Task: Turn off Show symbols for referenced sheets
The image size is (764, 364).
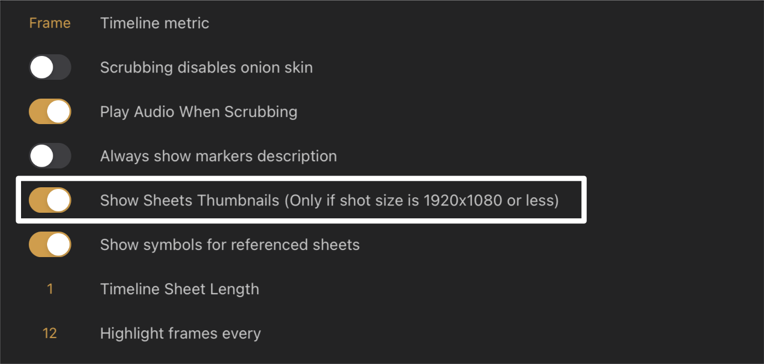Action: pyautogui.click(x=50, y=244)
